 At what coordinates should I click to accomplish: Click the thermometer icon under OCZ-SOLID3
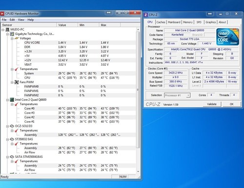[17, 131]
